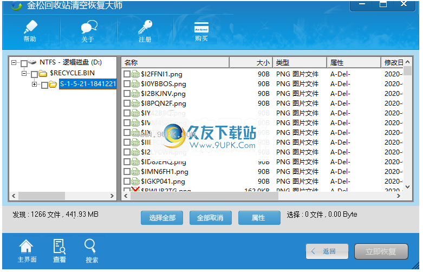Select the S-1-5-21-1841221 tree item
Image resolution: width=423 pixels, height=272 pixels.
coord(88,84)
